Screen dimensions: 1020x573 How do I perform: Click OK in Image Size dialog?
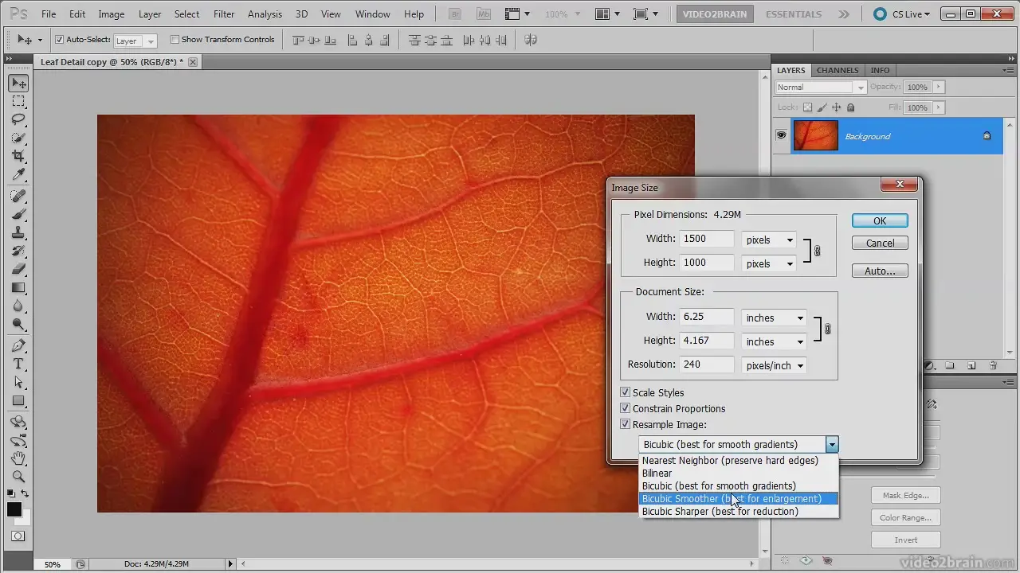[879, 221]
